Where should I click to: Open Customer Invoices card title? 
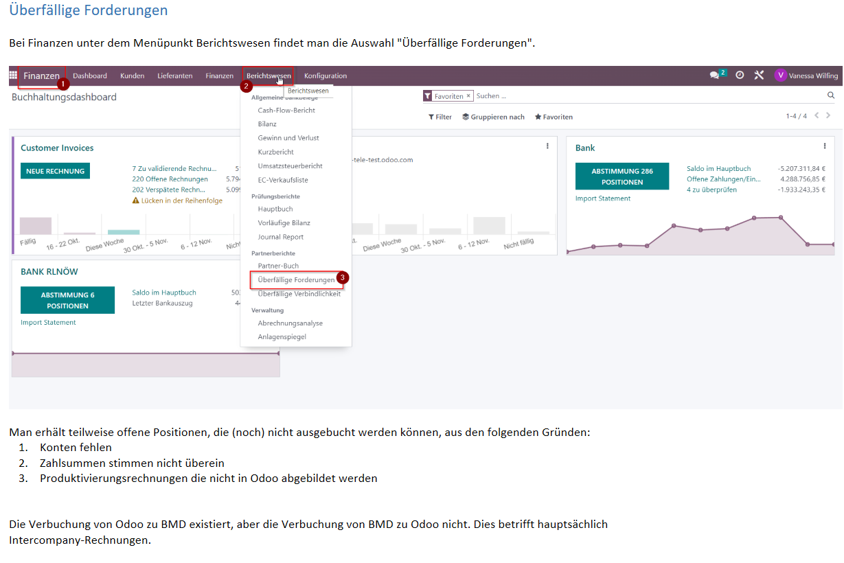pos(57,148)
